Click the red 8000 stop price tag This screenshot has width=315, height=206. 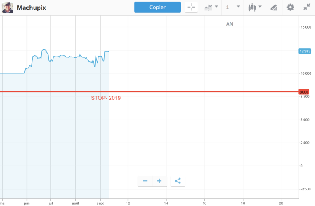(304, 92)
